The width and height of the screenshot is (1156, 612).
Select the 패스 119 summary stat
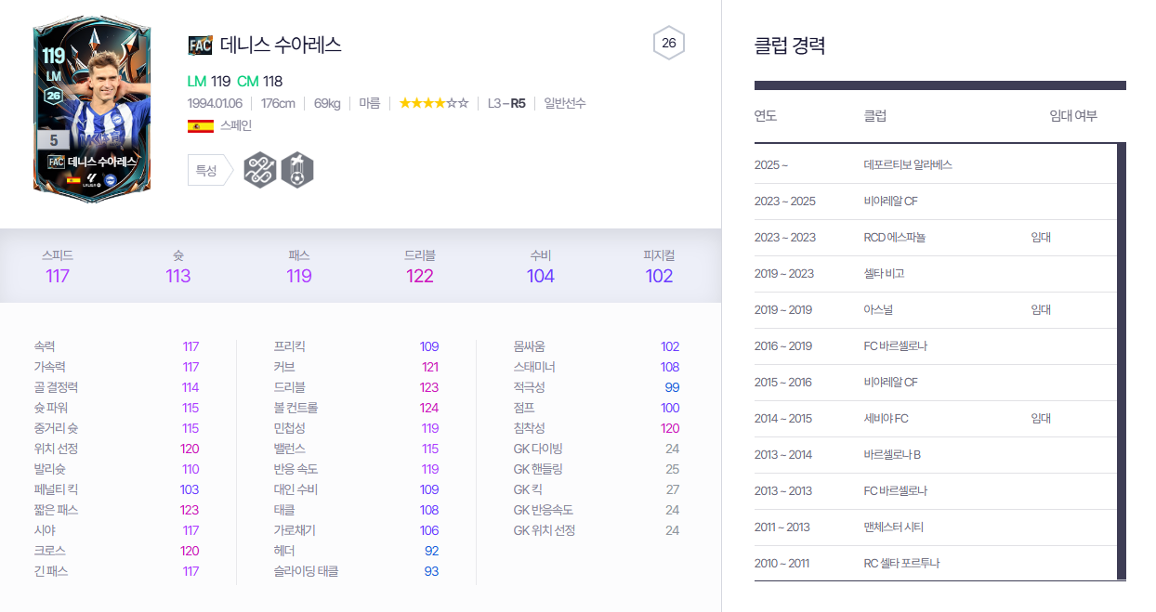point(299,267)
